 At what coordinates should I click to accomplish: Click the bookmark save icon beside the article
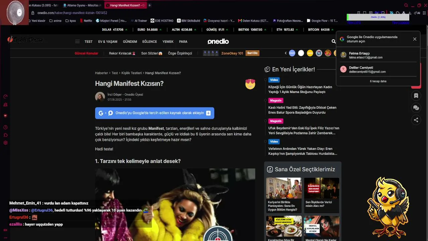(416, 96)
